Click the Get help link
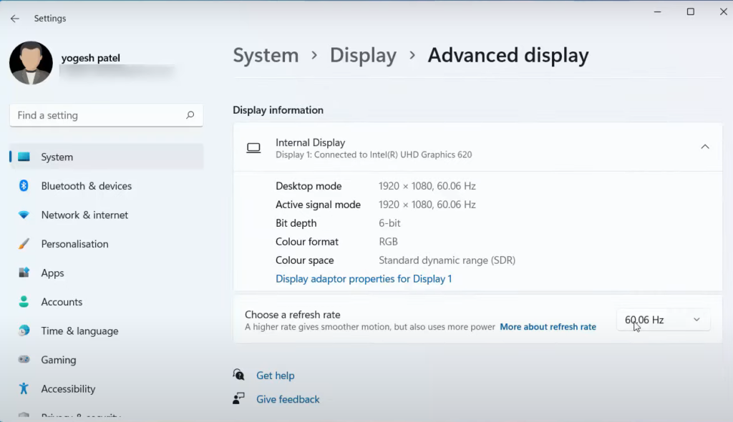 click(275, 376)
